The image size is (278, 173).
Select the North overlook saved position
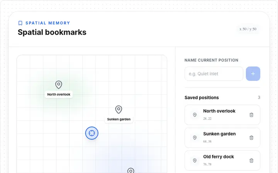[x=222, y=115]
